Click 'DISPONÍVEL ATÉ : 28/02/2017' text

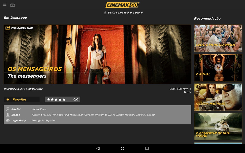point(23,89)
